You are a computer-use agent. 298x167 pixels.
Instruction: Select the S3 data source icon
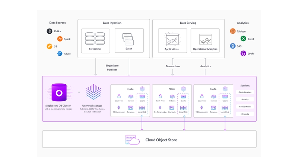pyautogui.click(x=50, y=46)
